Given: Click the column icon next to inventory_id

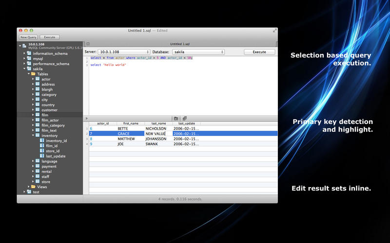Looking at the screenshot, I should coord(42,140).
